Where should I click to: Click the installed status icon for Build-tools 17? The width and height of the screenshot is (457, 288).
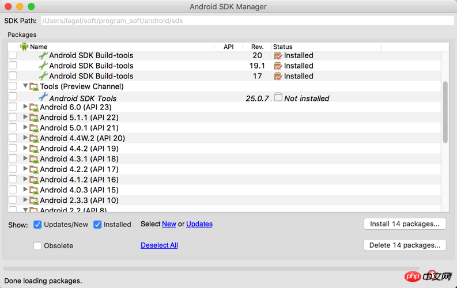pos(278,77)
